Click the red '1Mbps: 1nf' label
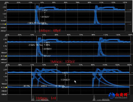The height and width of the screenshot is (102, 133). coord(46,98)
